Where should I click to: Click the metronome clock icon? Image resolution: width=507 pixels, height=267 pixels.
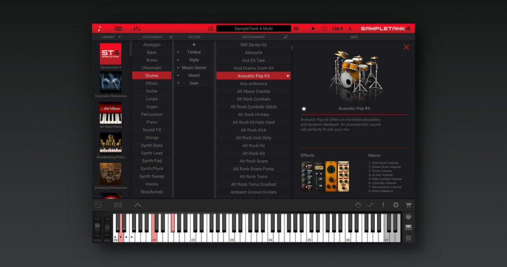click(x=324, y=28)
